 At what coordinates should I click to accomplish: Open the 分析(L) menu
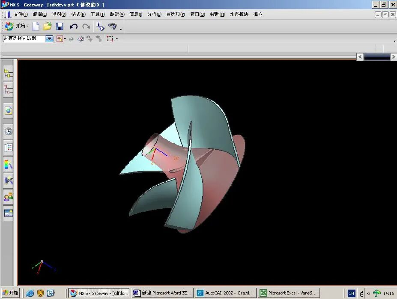[x=154, y=15]
